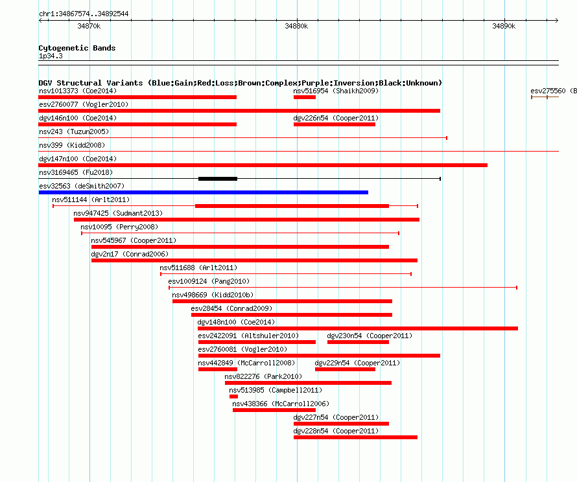This screenshot has width=577, height=482.
Task: Click the nsv511144 (Arlt2011) label
Action: [91, 200]
